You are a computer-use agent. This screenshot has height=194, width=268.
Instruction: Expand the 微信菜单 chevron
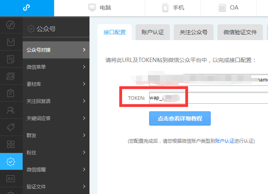coord(84,67)
